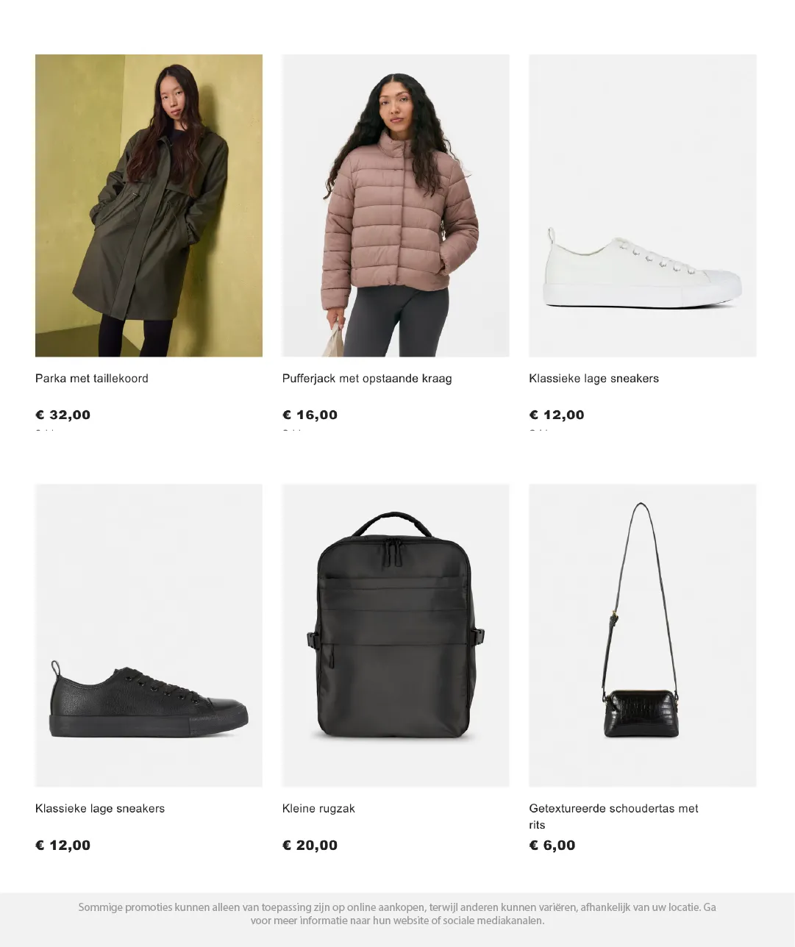Select the black sneaker product image

point(149,635)
